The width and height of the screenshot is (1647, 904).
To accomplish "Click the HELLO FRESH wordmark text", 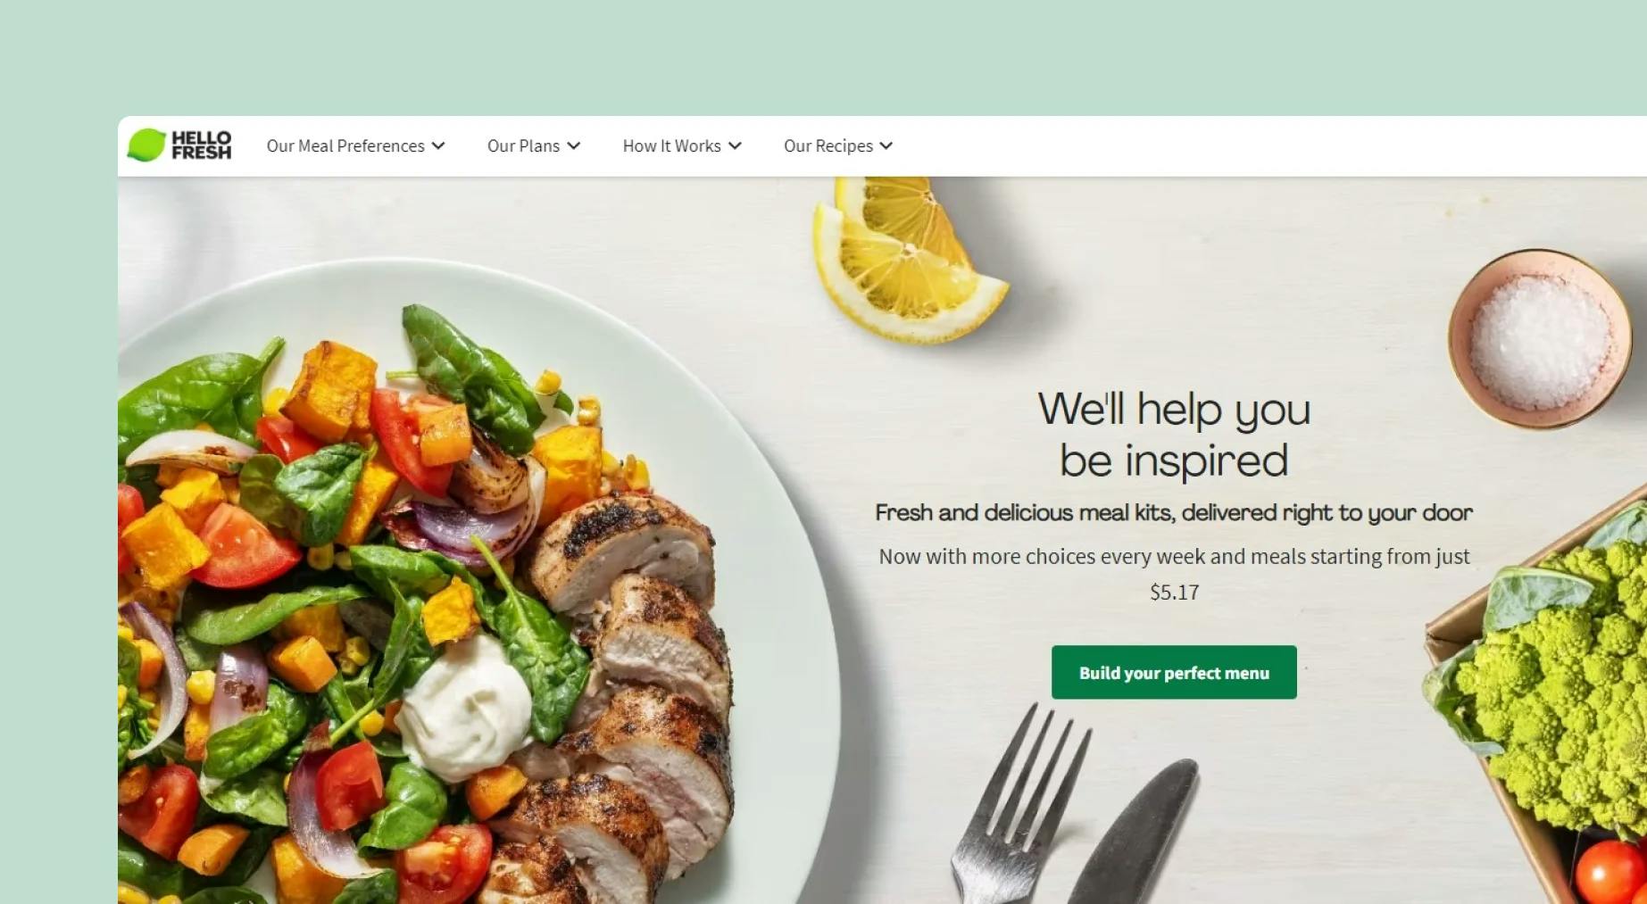I will coord(201,145).
